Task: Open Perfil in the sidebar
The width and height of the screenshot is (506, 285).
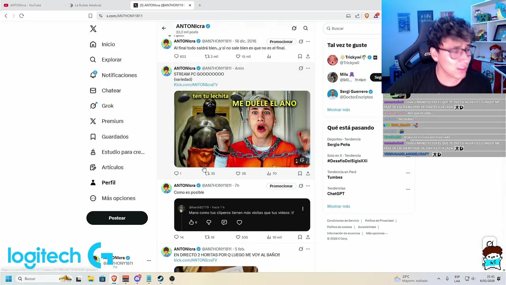Action: (103, 183)
